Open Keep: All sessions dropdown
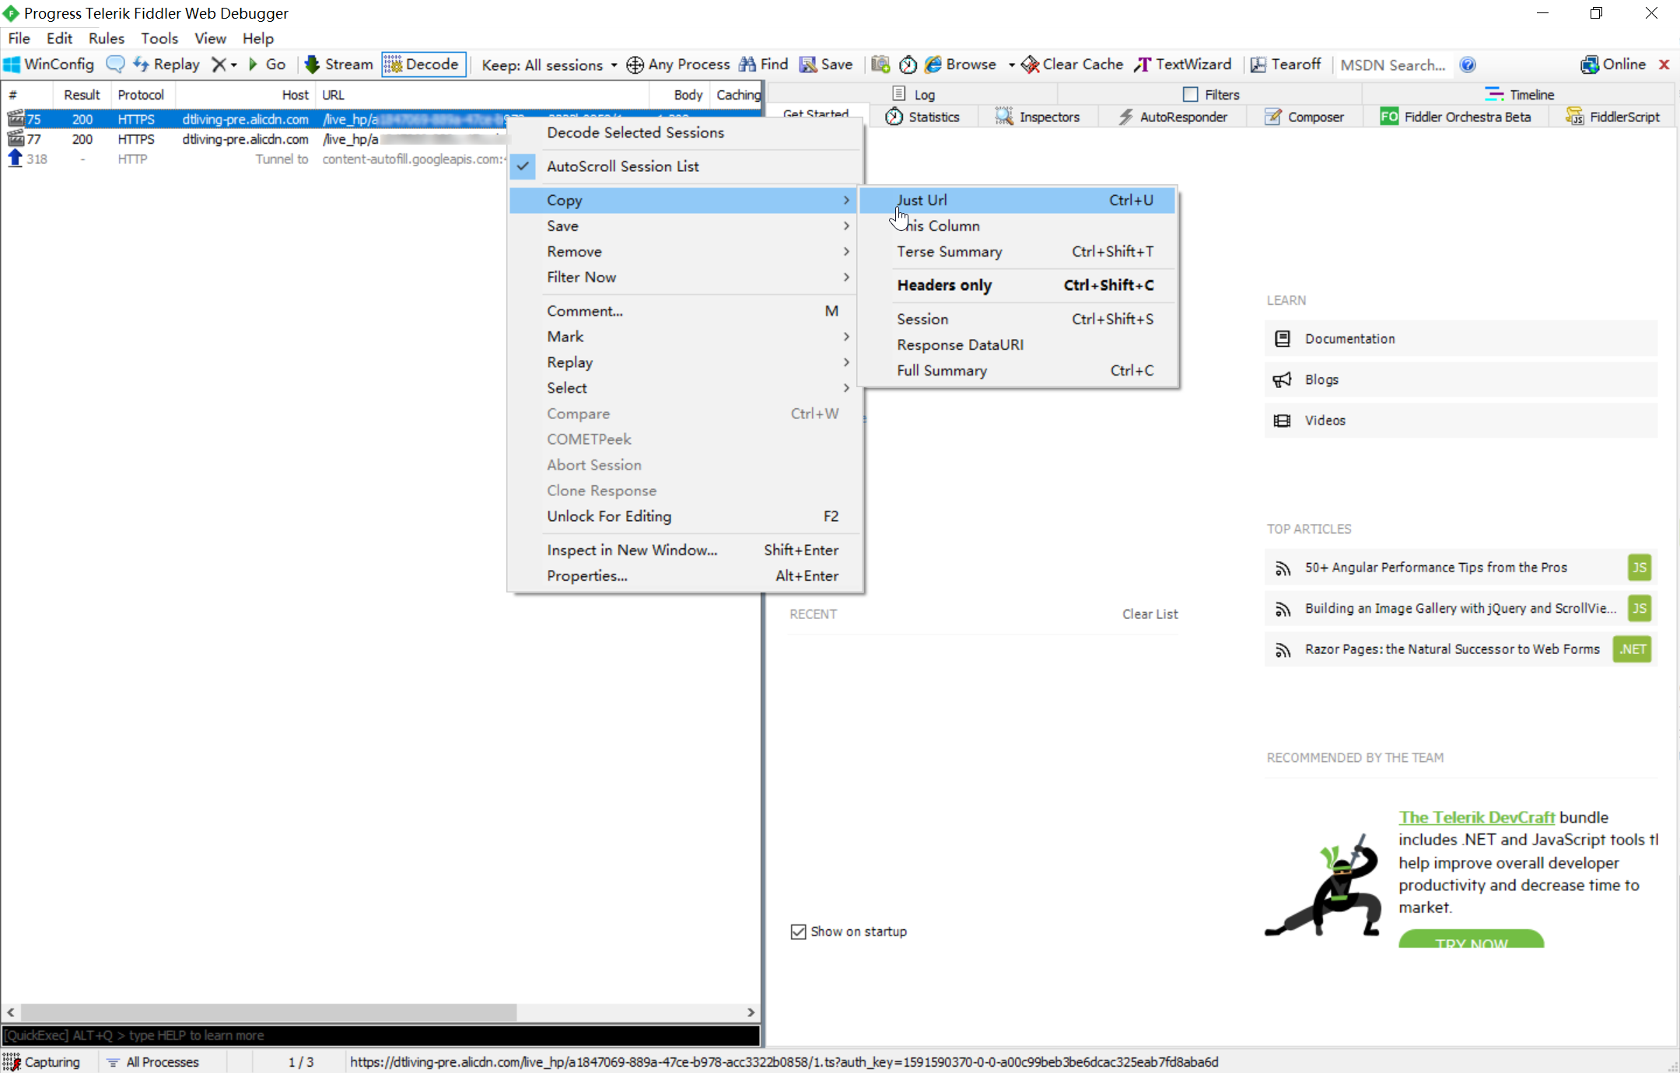Screen dimensions: 1680x1073 tap(549, 65)
